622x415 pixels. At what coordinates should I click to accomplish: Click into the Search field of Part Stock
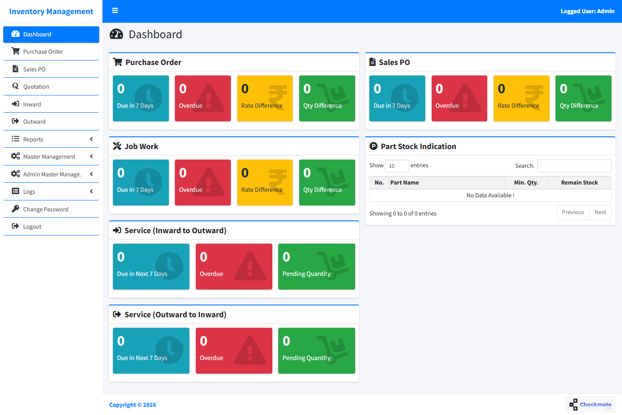point(574,165)
